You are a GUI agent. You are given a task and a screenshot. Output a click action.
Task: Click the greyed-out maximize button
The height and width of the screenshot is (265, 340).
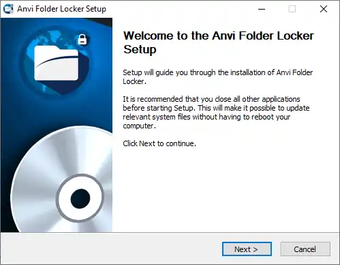click(292, 9)
